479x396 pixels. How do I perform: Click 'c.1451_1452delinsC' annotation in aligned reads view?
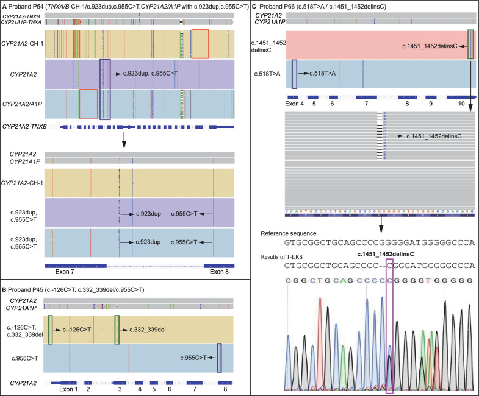[434, 136]
